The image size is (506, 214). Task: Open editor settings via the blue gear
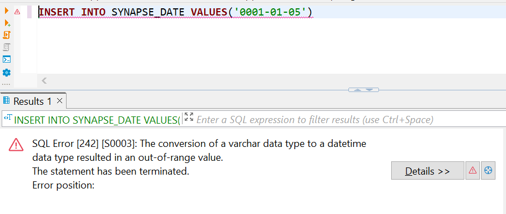click(x=7, y=73)
